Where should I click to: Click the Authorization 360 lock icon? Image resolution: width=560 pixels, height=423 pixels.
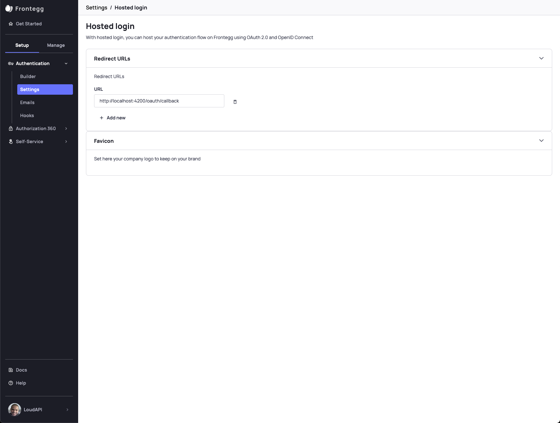coord(11,129)
